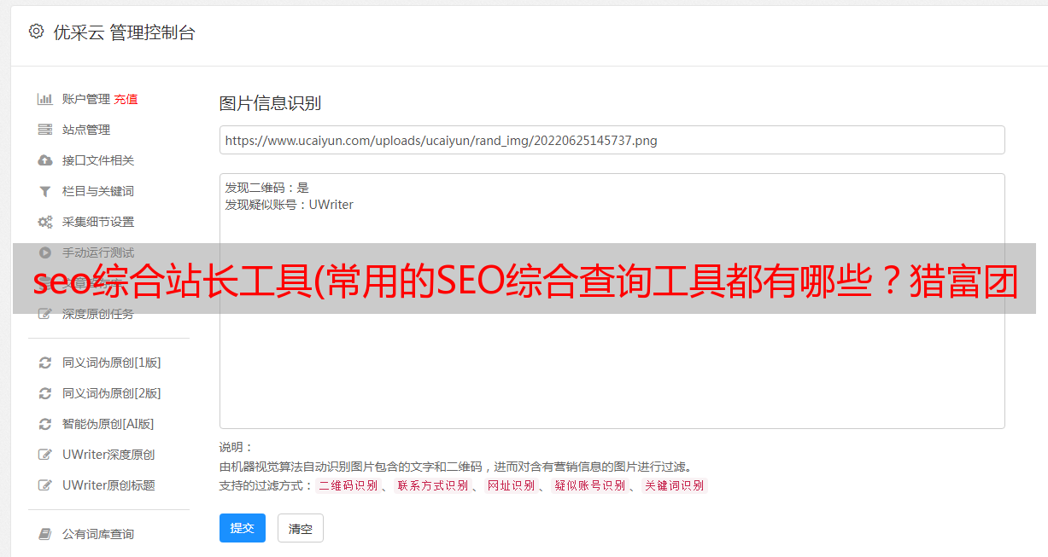Select UWriter深度原创 in sidebar

click(x=108, y=455)
